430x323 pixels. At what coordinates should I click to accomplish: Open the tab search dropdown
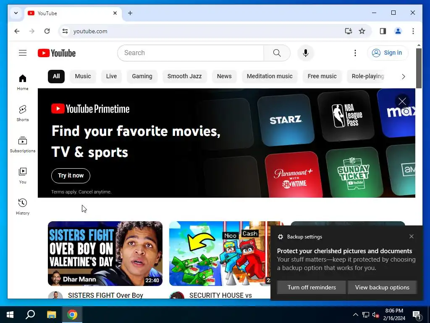[16, 13]
